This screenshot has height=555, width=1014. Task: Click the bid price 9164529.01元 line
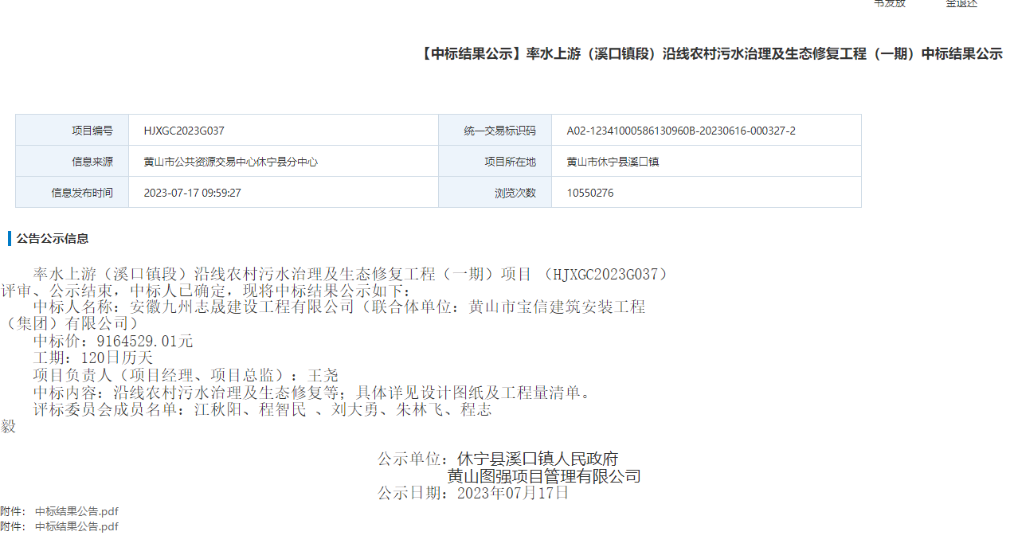113,341
